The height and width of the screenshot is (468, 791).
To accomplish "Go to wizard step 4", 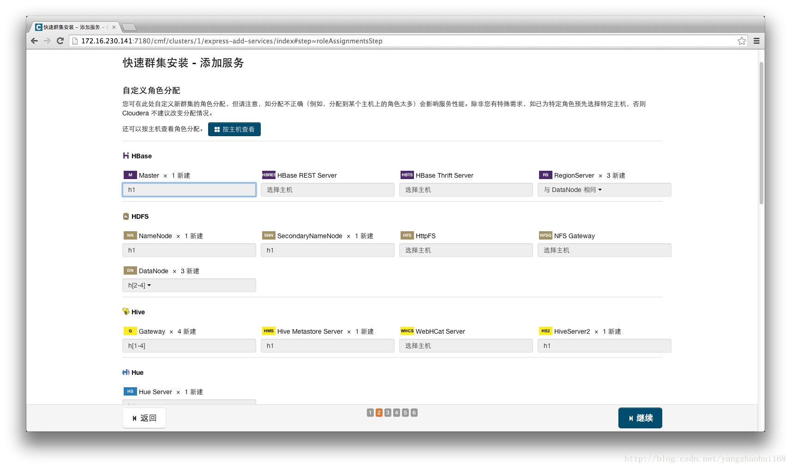I will click(x=396, y=413).
